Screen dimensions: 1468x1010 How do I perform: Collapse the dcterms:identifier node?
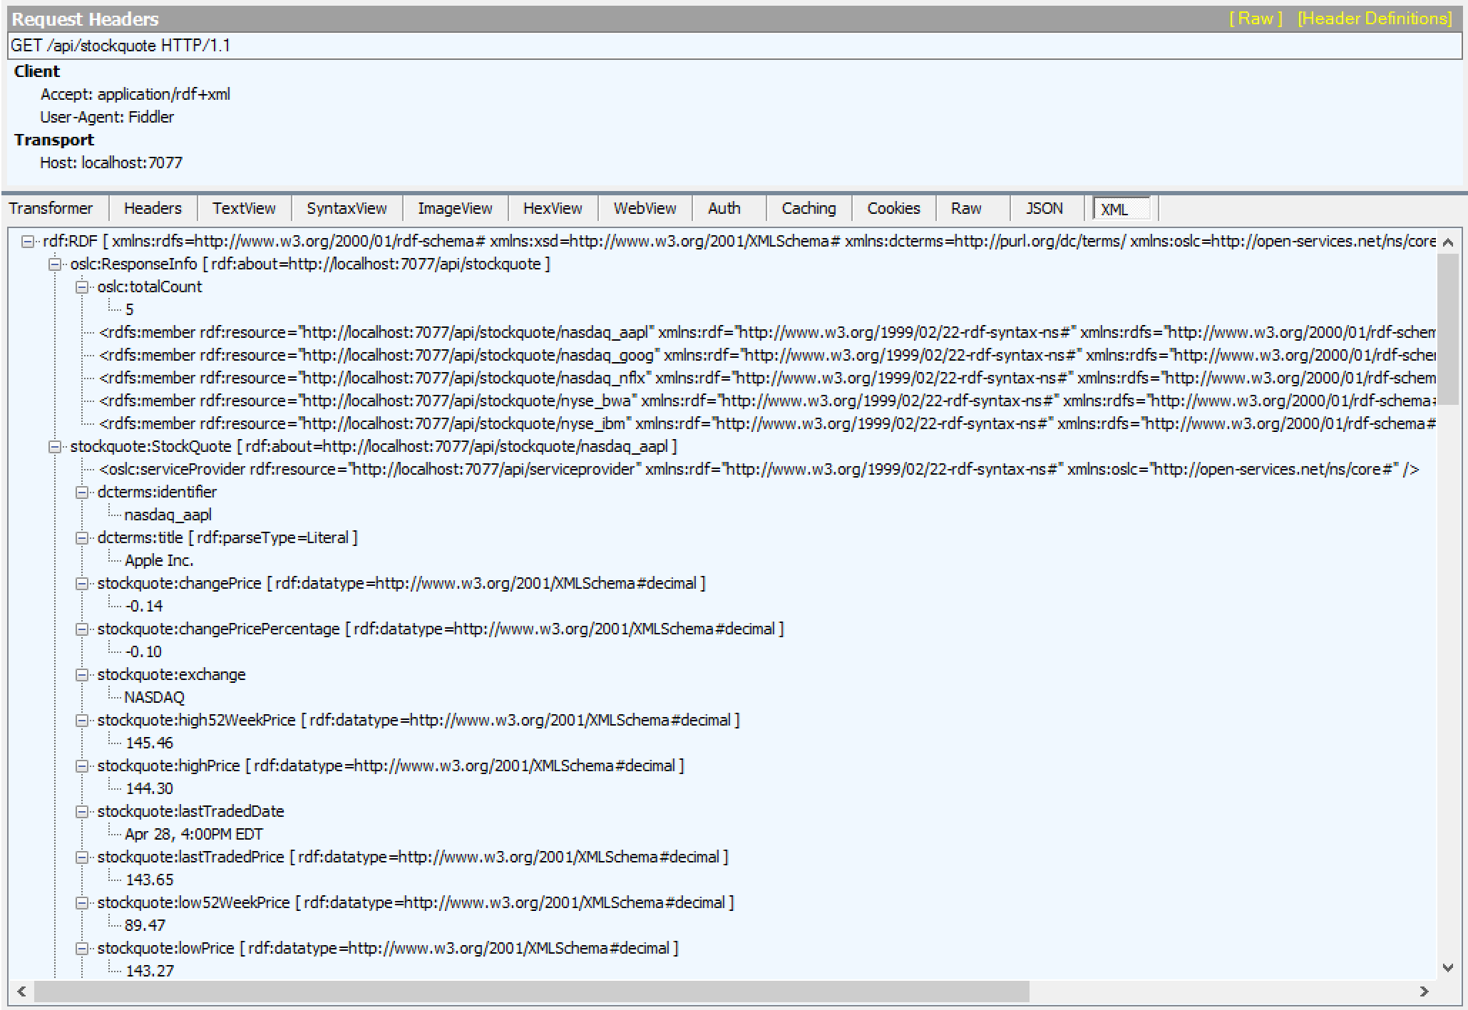tap(82, 493)
